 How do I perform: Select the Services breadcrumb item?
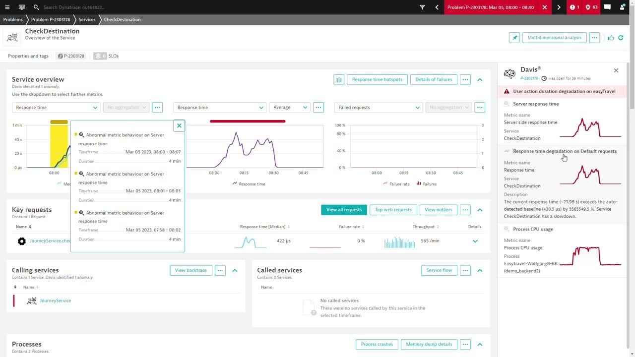87,20
